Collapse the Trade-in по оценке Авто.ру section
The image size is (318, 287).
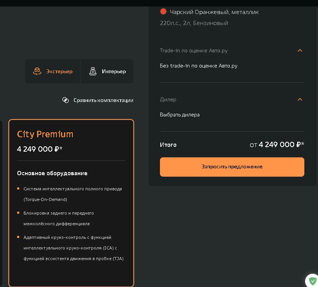(300, 50)
